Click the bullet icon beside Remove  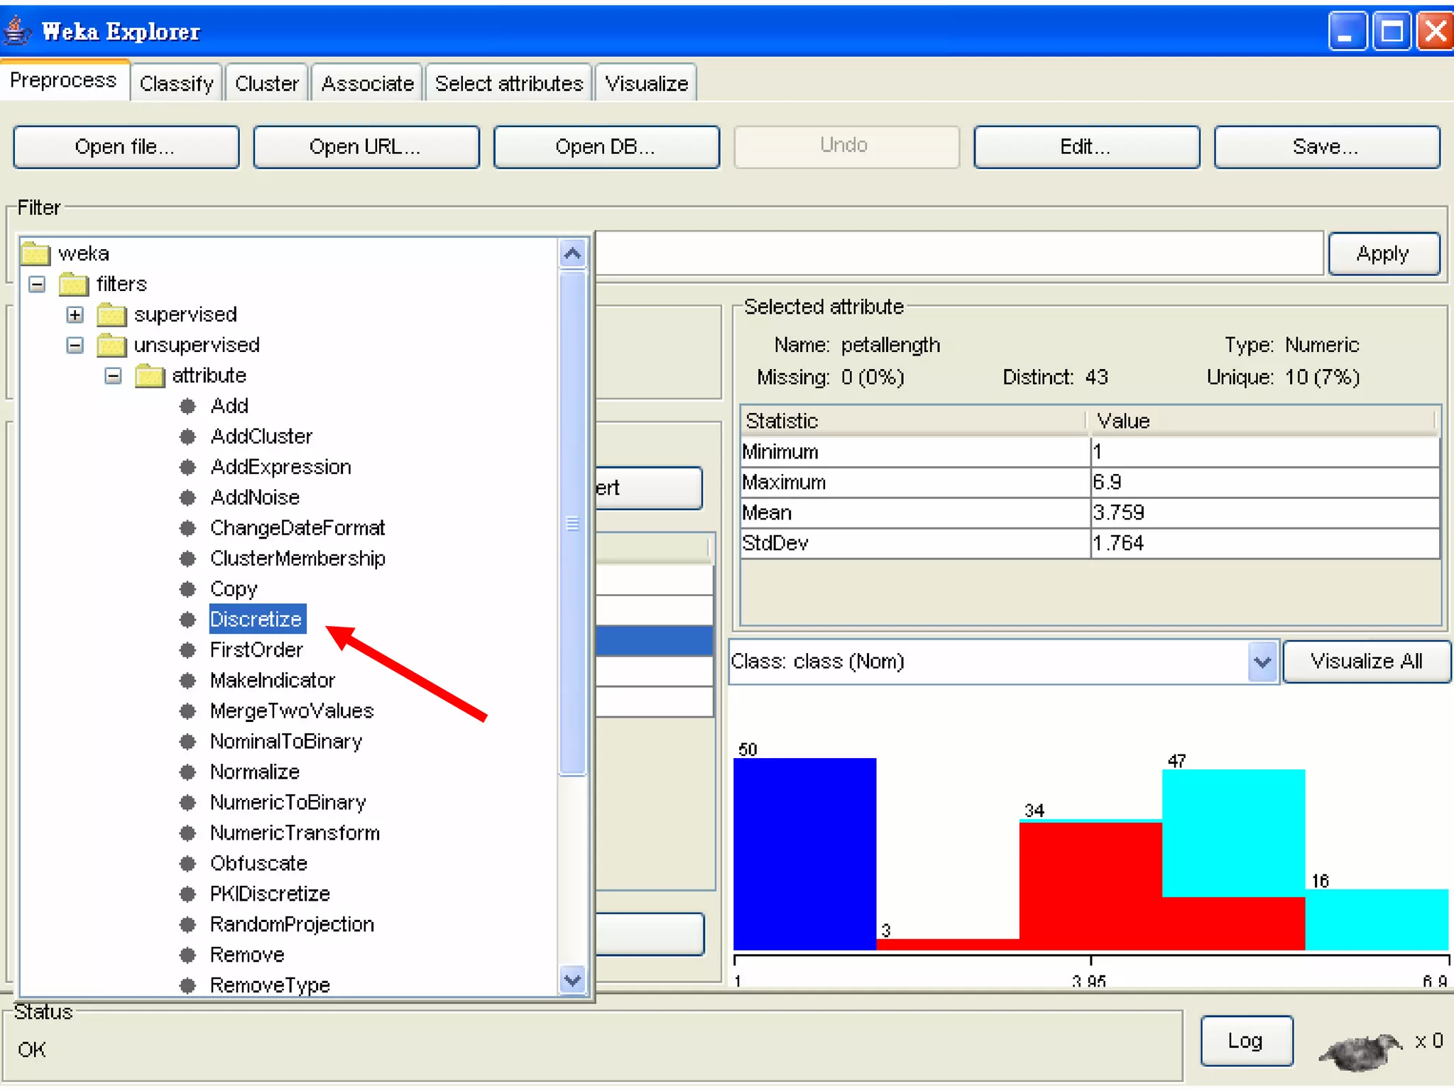click(187, 955)
